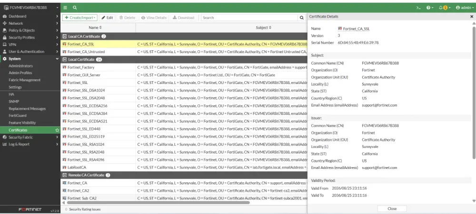Select the Fortinet_SSL_DSA1024 row

[x=184, y=91]
